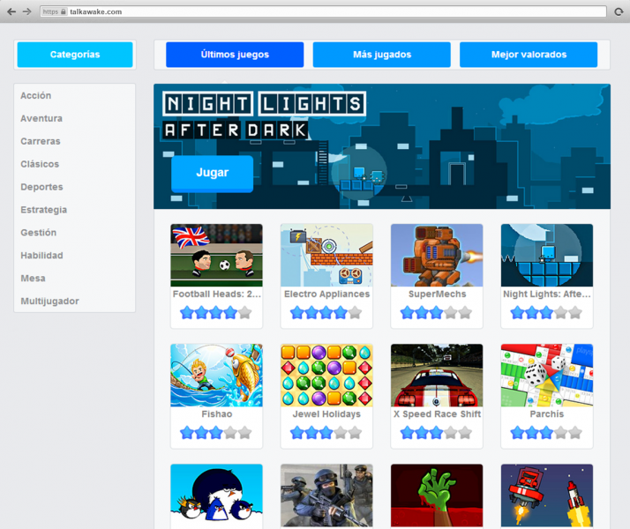Reload the page with refresh icon
Viewport: 630px width, 529px height.
click(x=619, y=11)
